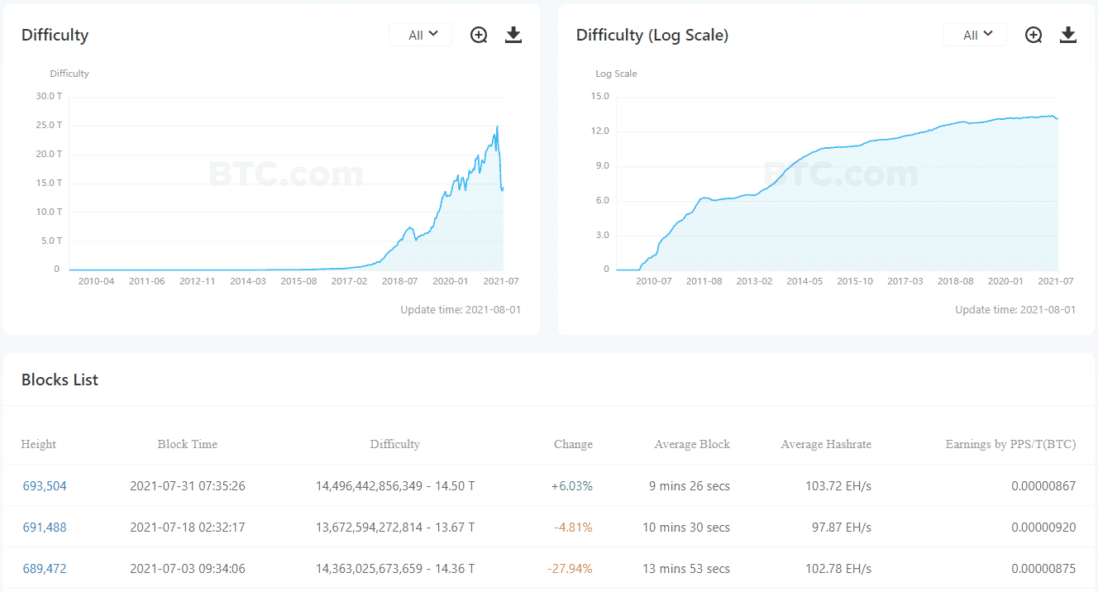Click the 2014-05 label on Log Scale axis
The height and width of the screenshot is (592, 1098).
(804, 281)
